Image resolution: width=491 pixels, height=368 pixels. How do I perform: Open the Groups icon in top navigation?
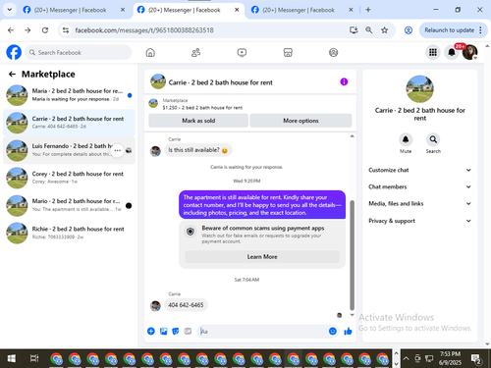click(333, 52)
